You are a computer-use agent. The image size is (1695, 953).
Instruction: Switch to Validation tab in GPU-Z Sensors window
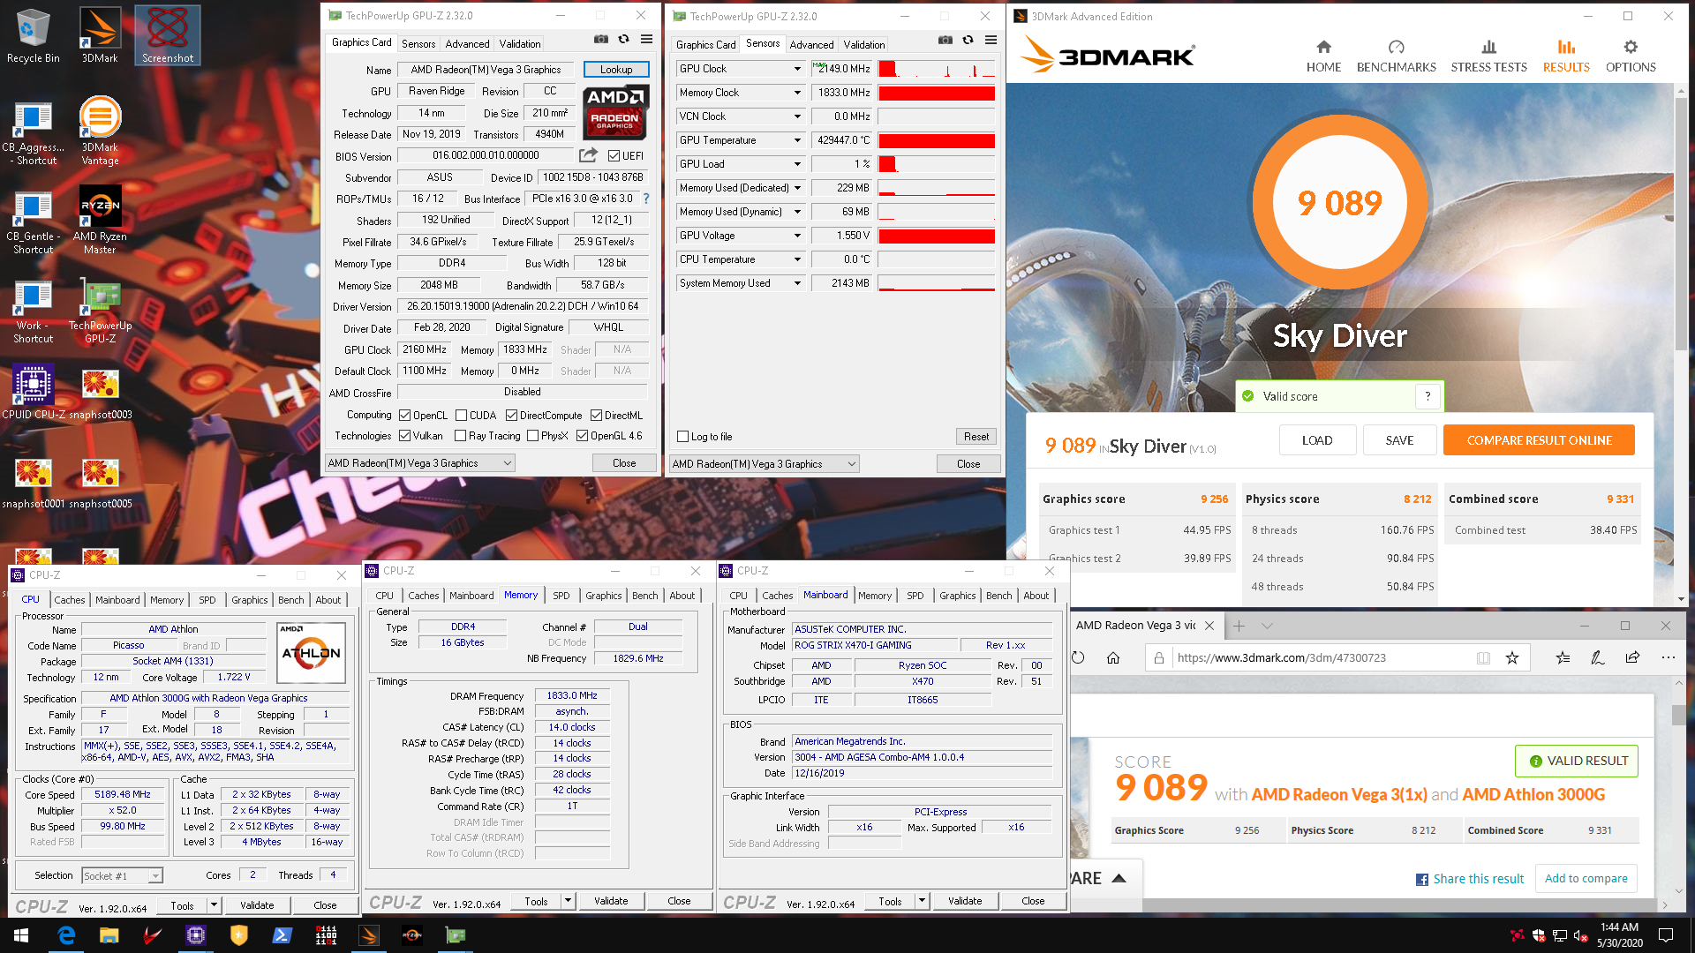(863, 44)
